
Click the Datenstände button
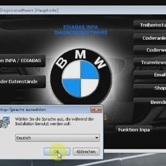[23, 82]
